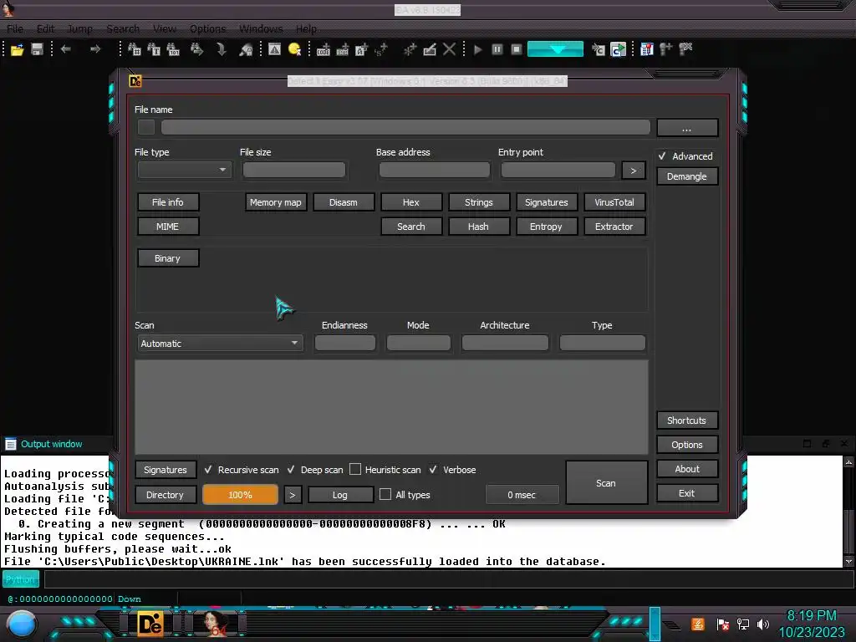Click the make DATA icon

pyautogui.click(x=342, y=49)
